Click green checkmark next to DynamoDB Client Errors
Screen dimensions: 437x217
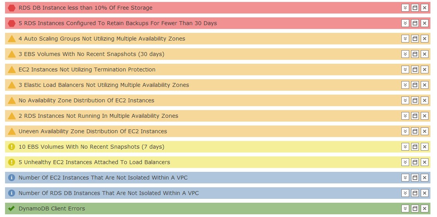(x=12, y=209)
